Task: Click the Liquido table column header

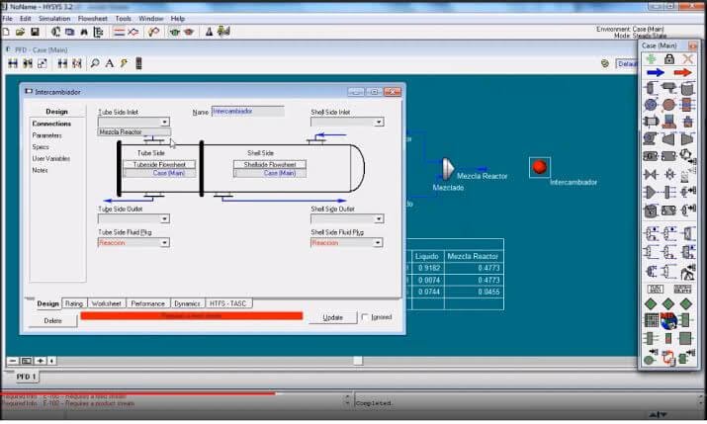Action: tap(426, 256)
